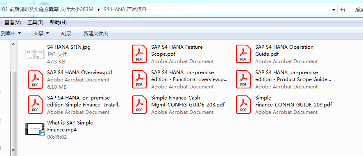Click the 新建文件夹 button

tap(95, 33)
